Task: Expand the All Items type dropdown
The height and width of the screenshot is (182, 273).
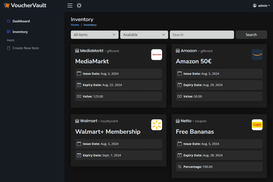Action: pos(95,35)
